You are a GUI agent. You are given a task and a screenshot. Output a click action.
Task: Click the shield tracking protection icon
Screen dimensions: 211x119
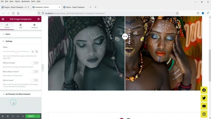point(39,13)
